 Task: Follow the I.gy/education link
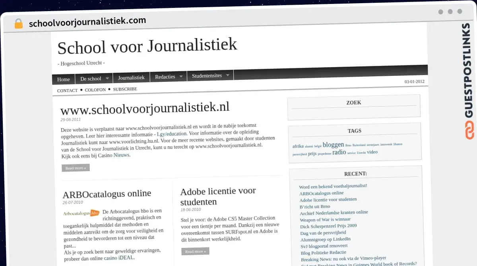pos(172,134)
